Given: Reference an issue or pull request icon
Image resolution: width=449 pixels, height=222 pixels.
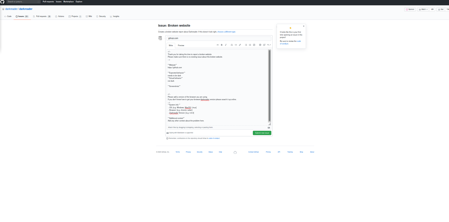Looking at the screenshot, I should (x=264, y=45).
